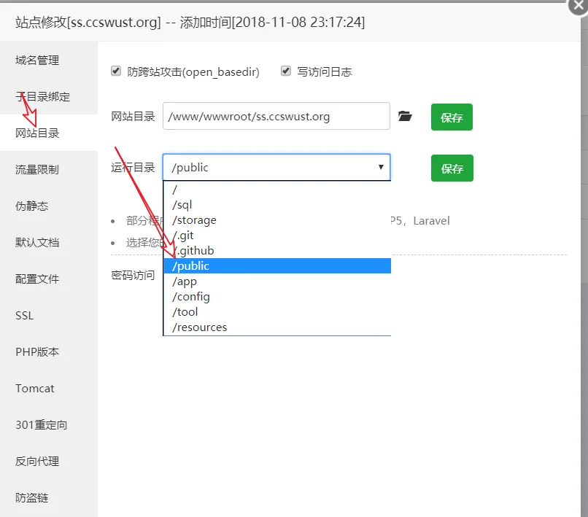This screenshot has width=588, height=517.
Task: Open 域名管理 tab
Action: [49, 60]
